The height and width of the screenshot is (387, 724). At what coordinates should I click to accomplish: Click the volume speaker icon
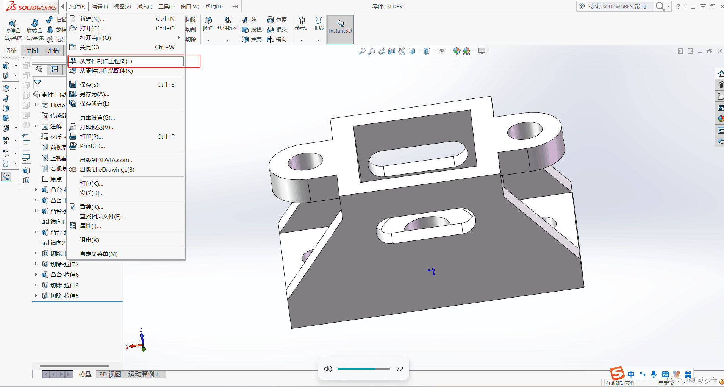[x=328, y=369]
